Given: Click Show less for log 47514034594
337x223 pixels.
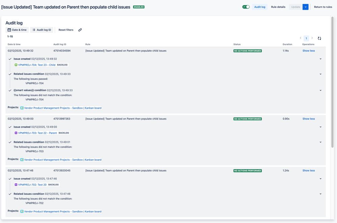Looking at the screenshot, I should point(309,51).
